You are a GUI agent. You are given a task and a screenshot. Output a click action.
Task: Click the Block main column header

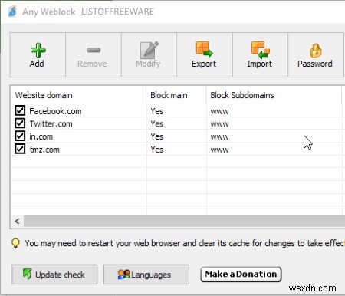(176, 95)
